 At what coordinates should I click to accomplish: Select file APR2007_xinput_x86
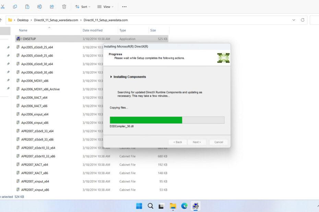[x=35, y=190]
